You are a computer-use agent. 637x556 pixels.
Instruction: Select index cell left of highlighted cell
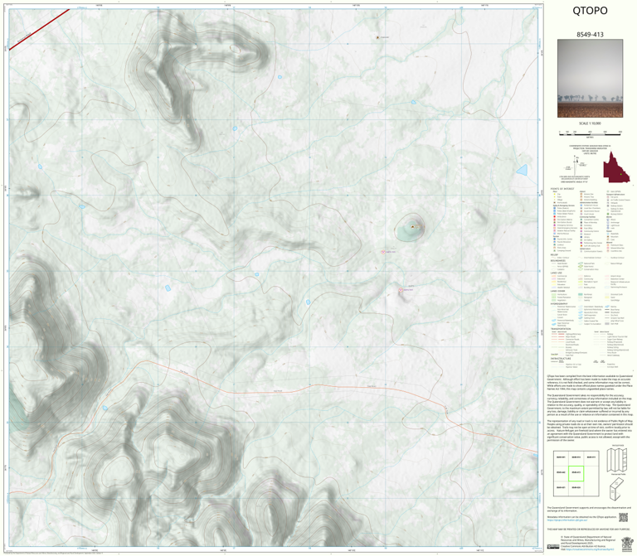(561, 473)
